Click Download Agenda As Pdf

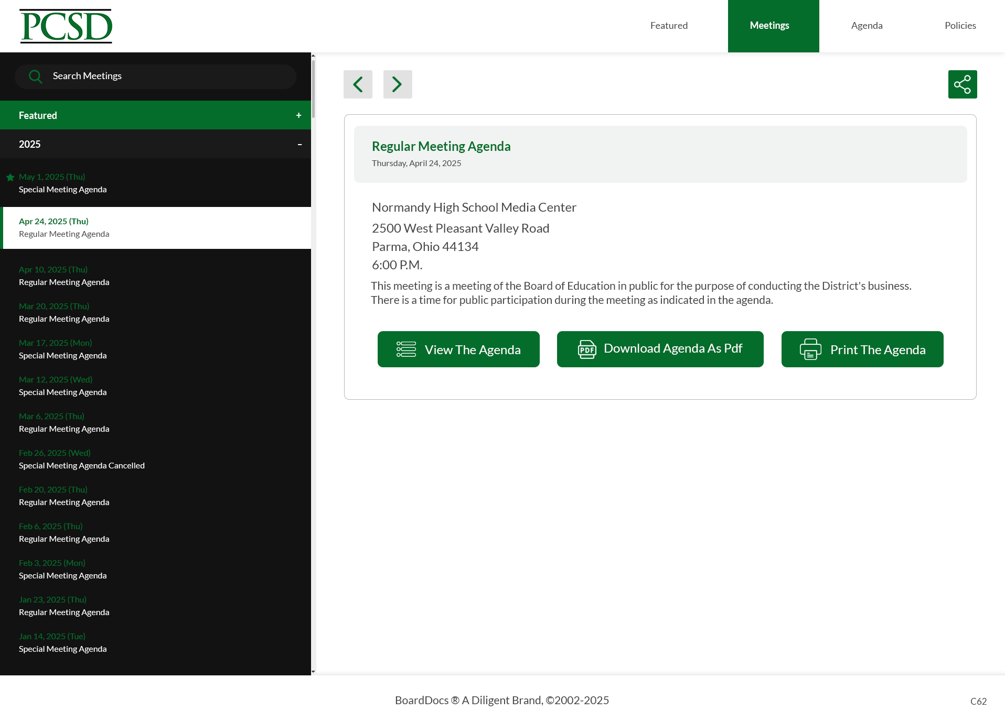pyautogui.click(x=660, y=349)
